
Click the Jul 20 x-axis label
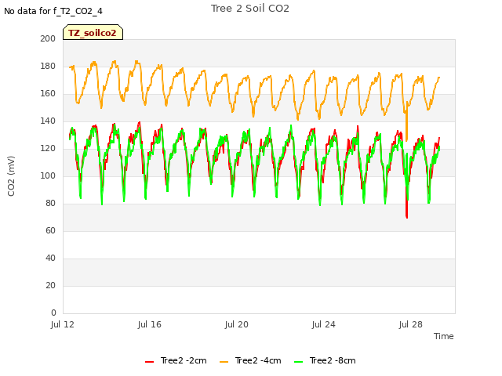click(x=237, y=324)
